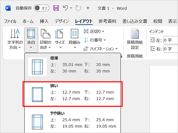Undo the last action
The width and height of the screenshot is (178, 133).
tap(66, 8)
